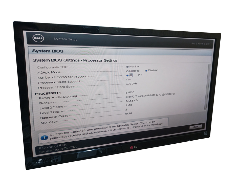Click the Intel Core i3-6100 brand value
Image resolution: width=236 pixels, height=177 pixels.
pos(150,95)
